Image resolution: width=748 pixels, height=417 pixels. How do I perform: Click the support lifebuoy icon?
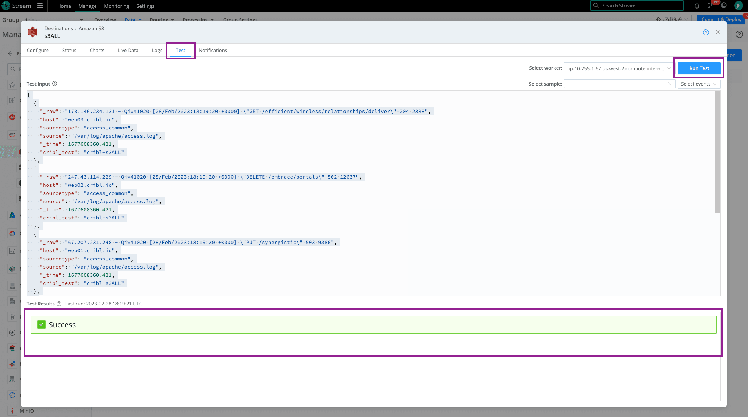click(723, 6)
